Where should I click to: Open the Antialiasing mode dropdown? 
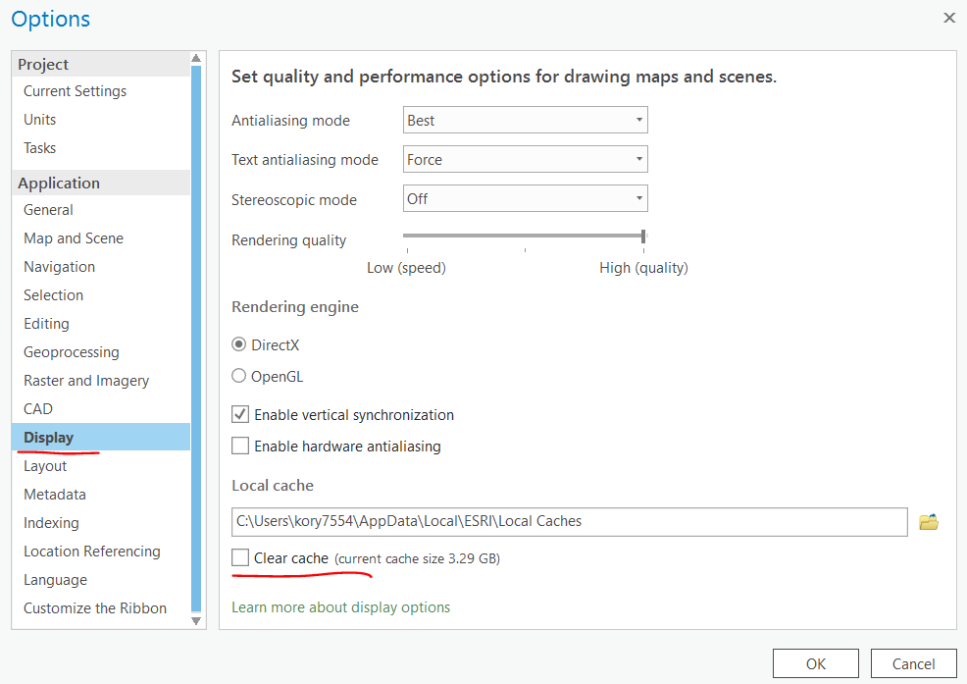pos(526,121)
